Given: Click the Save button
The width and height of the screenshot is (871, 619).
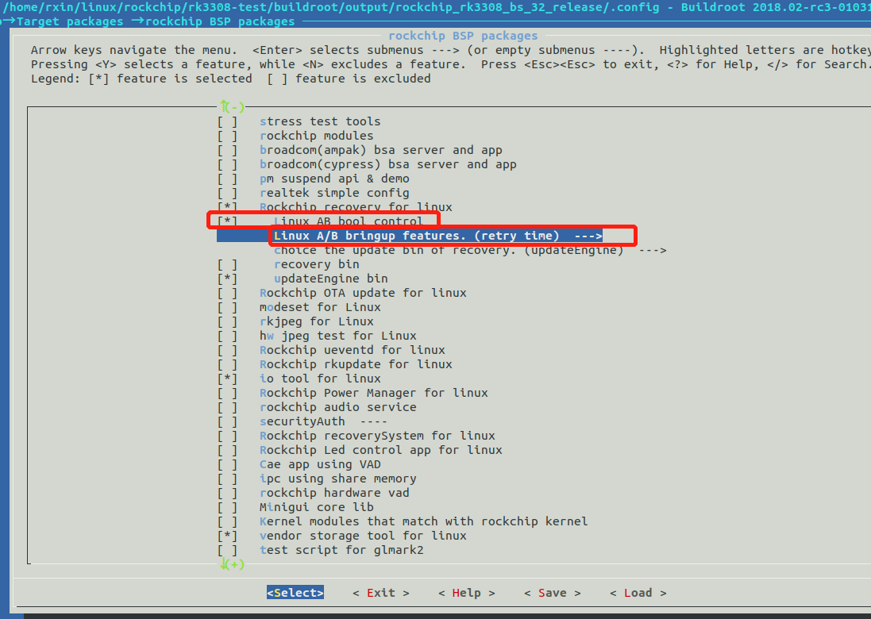Looking at the screenshot, I should pyautogui.click(x=553, y=593).
